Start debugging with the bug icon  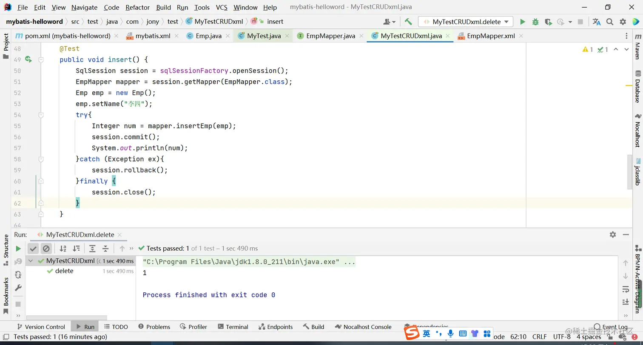click(535, 22)
